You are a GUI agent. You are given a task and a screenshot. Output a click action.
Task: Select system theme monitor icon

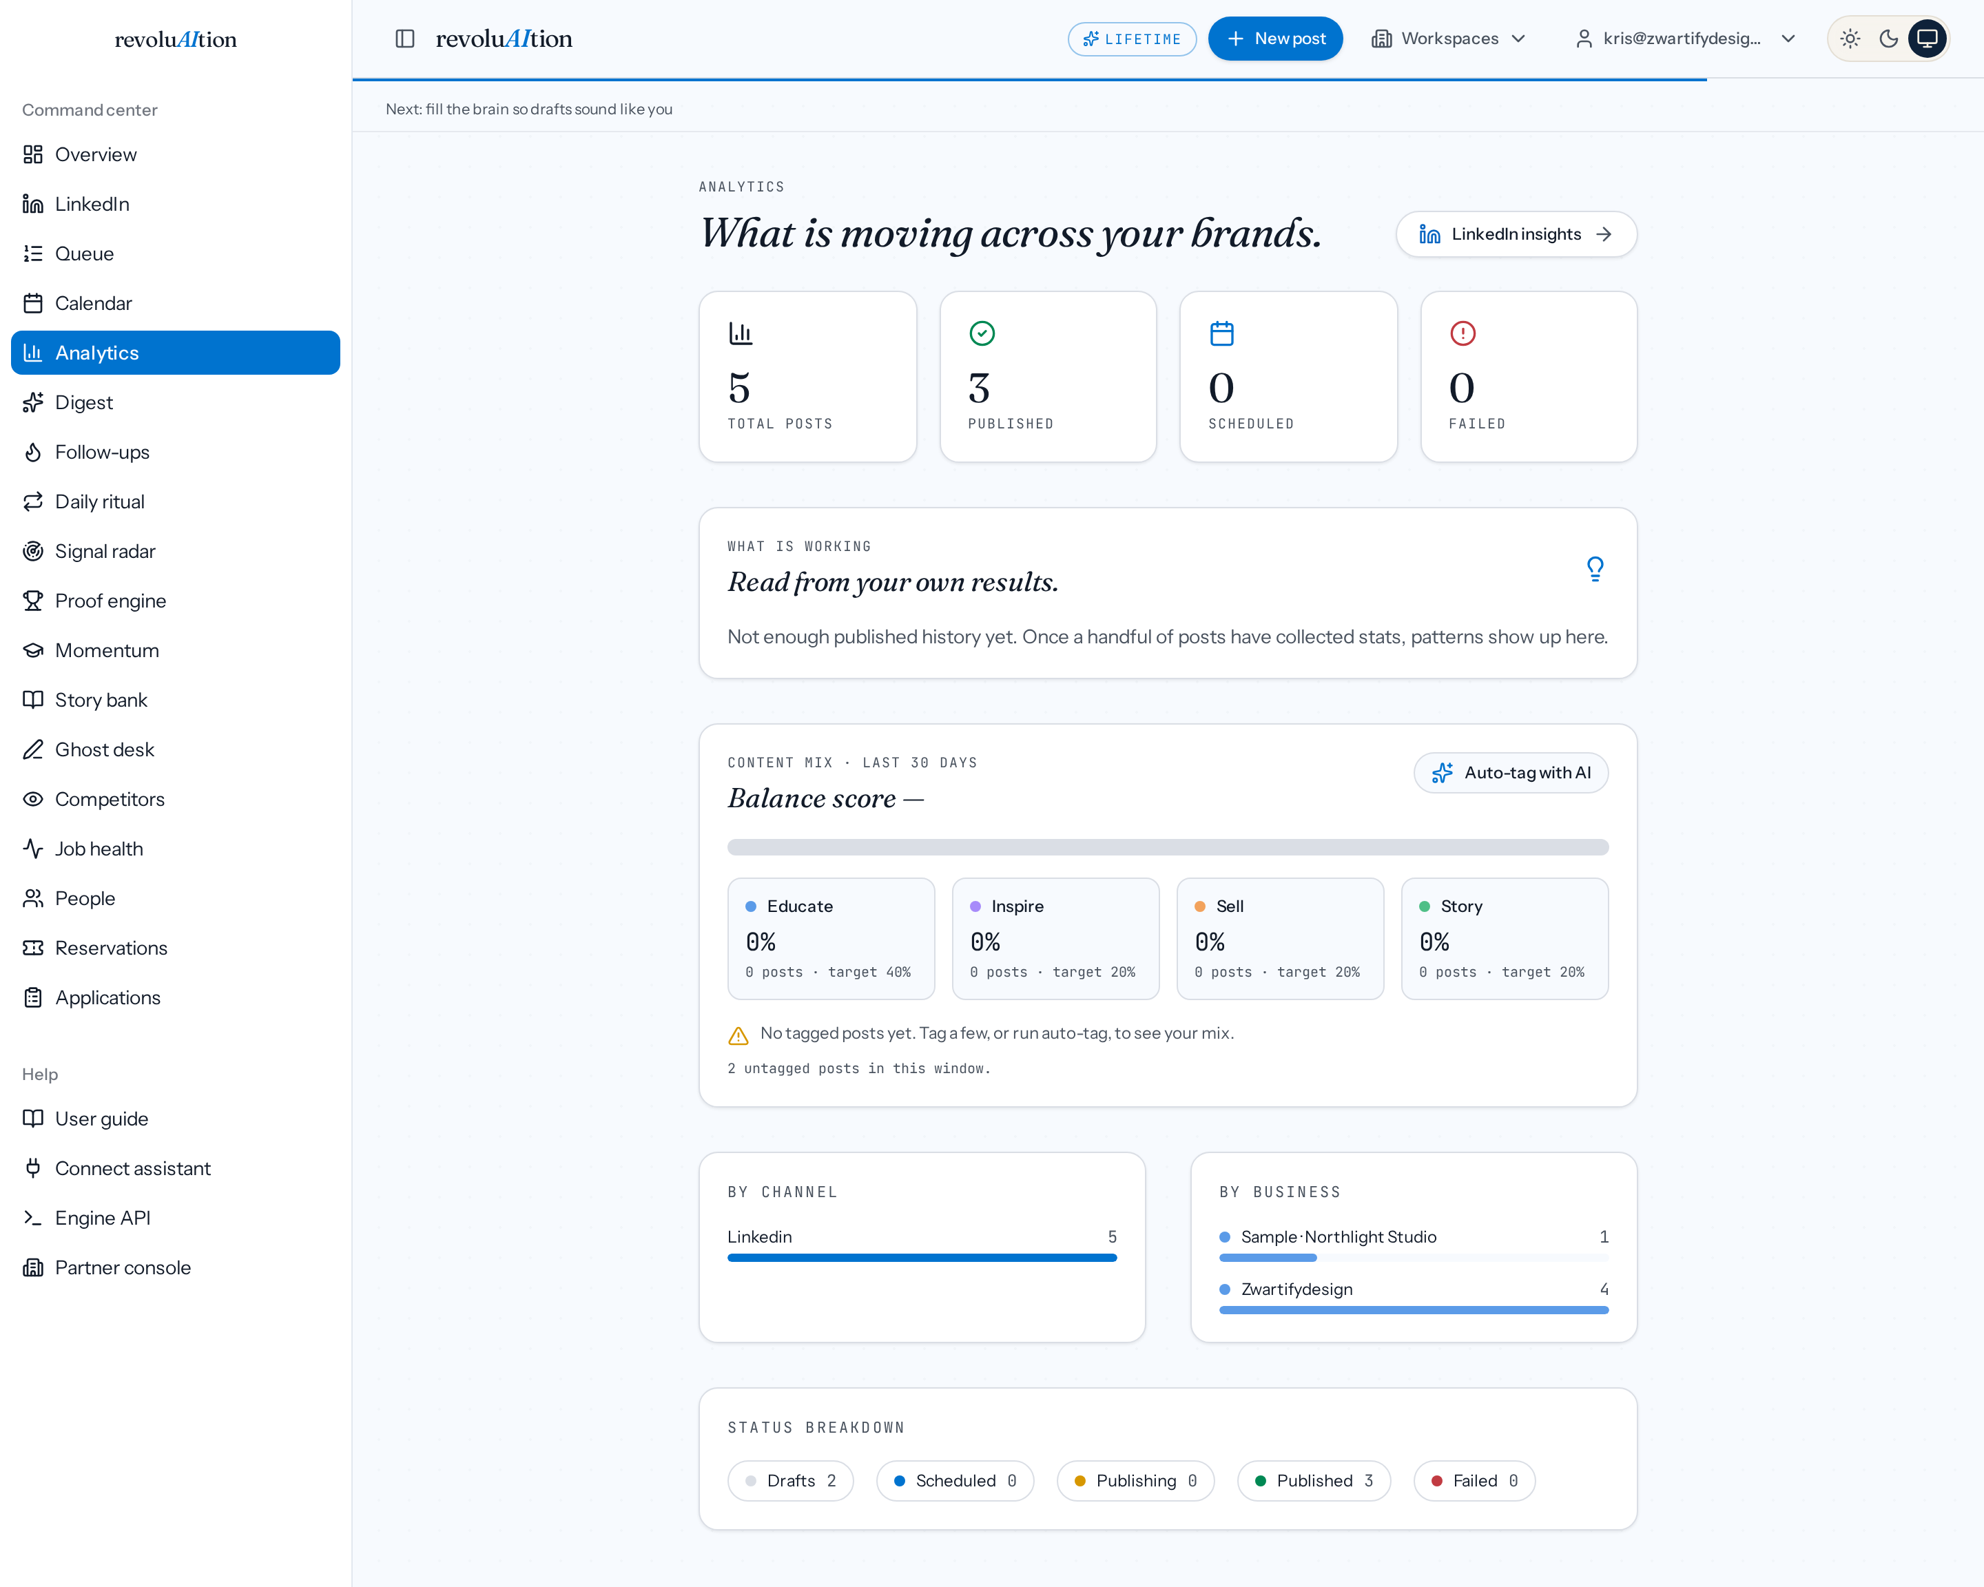pyautogui.click(x=1927, y=39)
